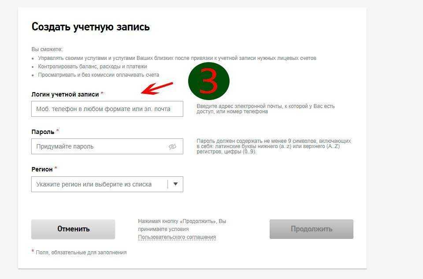
Task: Click the password requirements hint text
Action: [273, 146]
